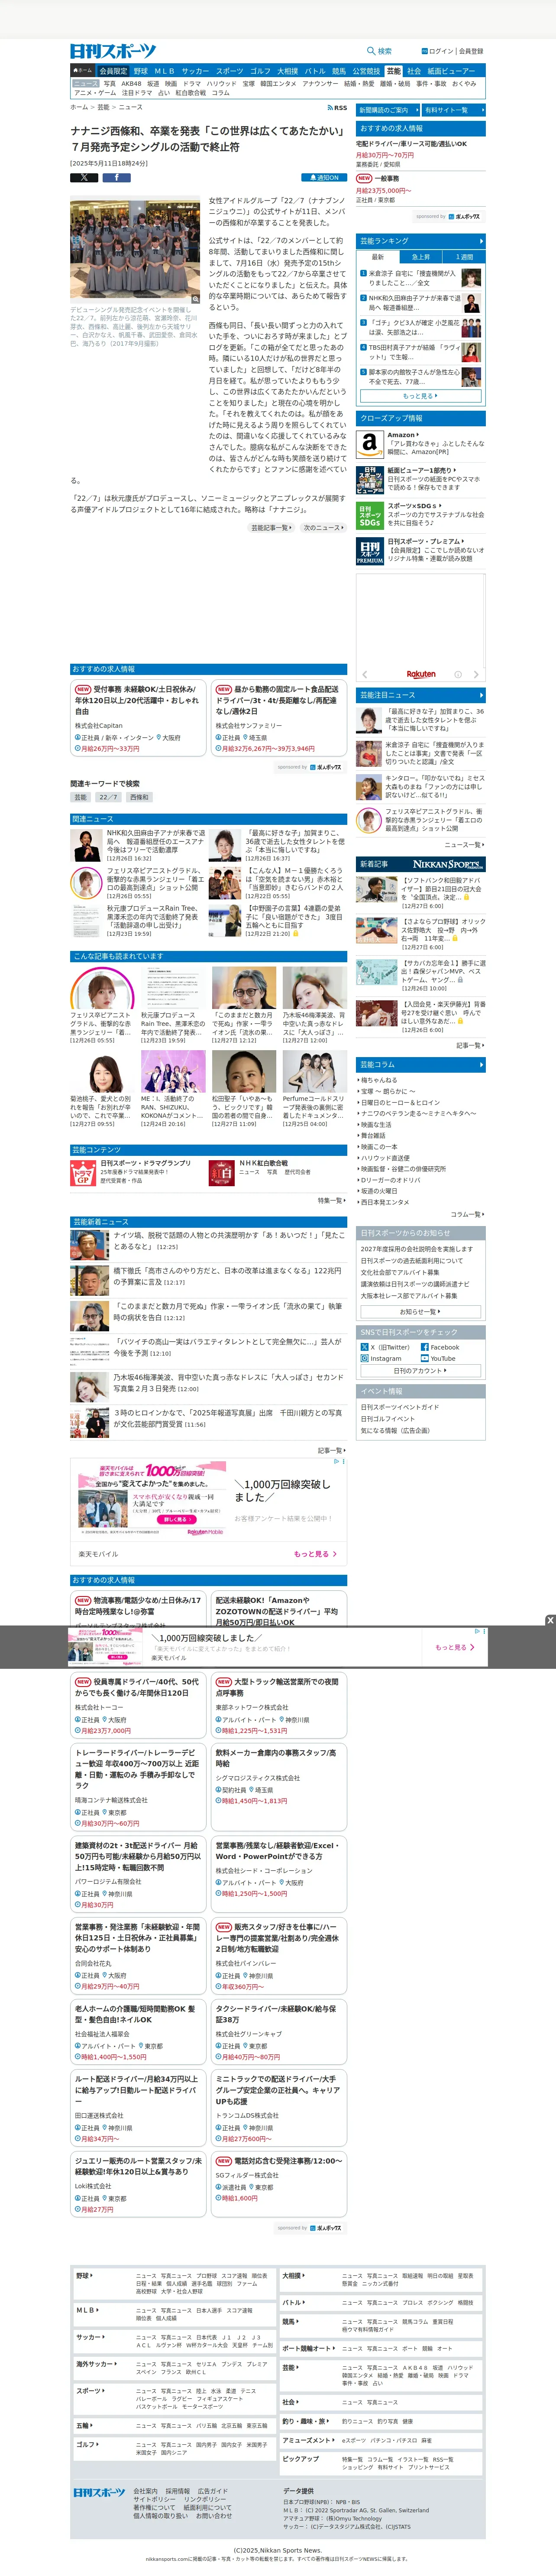Open the ホーム home nav item
Screen dimensions: 556x2576
pos(83,71)
